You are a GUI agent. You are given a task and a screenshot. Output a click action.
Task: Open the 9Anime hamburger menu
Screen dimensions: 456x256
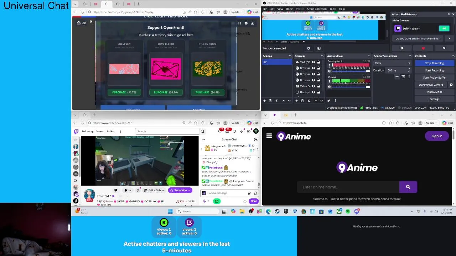tap(269, 136)
